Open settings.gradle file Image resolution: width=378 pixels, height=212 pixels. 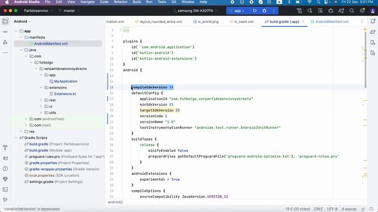coord(53,182)
